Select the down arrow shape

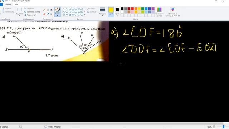click(64, 15)
